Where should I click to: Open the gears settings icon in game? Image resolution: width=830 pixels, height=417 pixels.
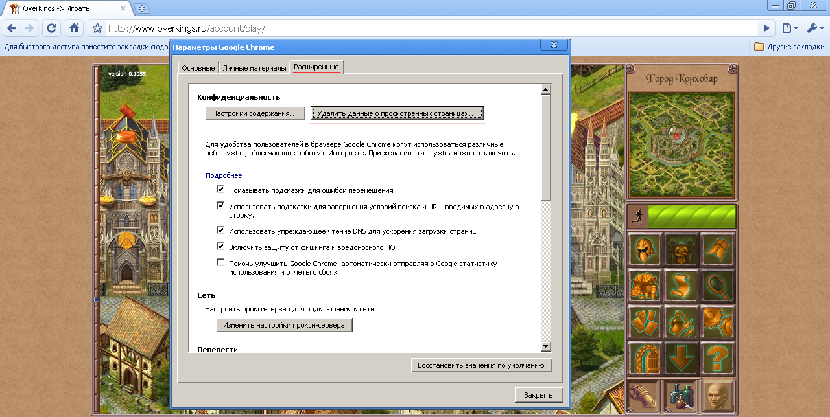[x=718, y=322]
